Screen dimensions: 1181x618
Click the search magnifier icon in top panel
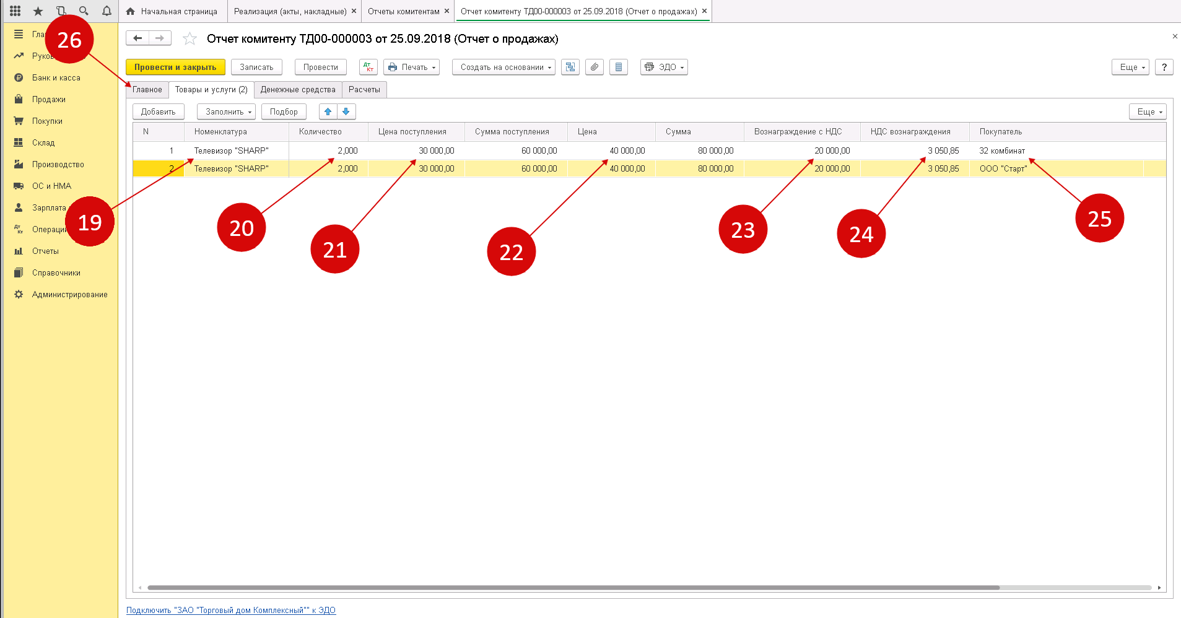pyautogui.click(x=84, y=11)
